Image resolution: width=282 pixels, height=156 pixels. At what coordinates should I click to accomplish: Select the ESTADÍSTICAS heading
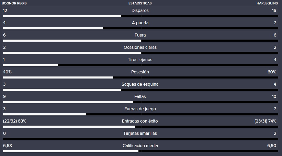pos(140,3)
